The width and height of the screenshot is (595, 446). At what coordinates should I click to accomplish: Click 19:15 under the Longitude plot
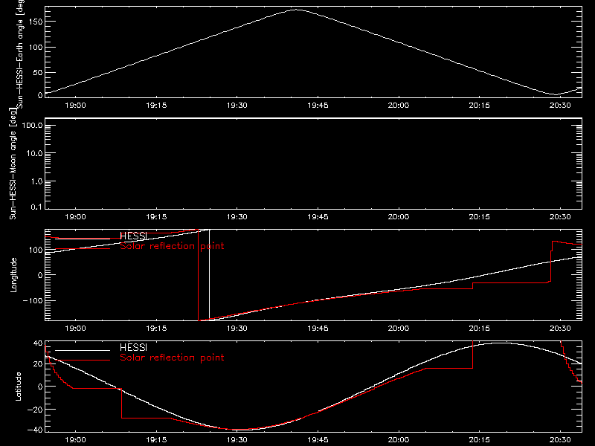click(x=156, y=328)
